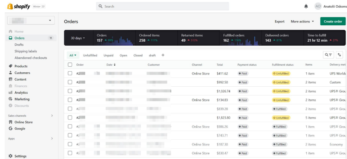Check the $986.26 order row
The height and width of the screenshot is (159, 347).
coord(70,126)
